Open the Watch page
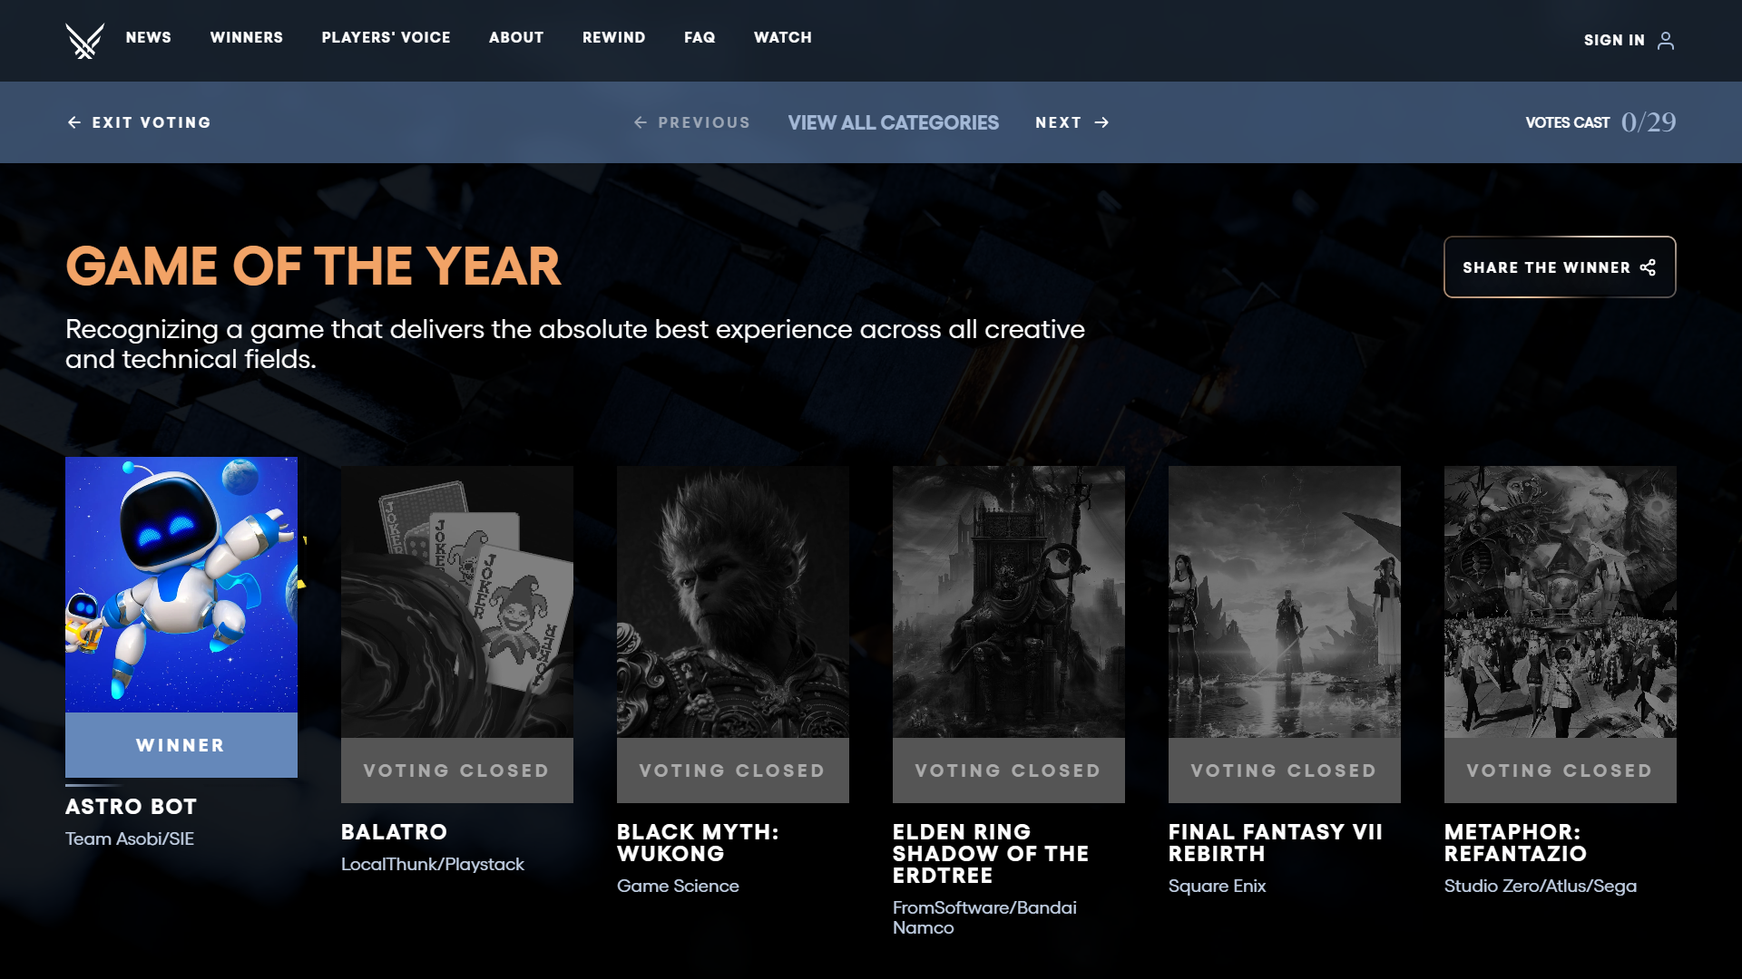1742x979 pixels. (x=783, y=37)
